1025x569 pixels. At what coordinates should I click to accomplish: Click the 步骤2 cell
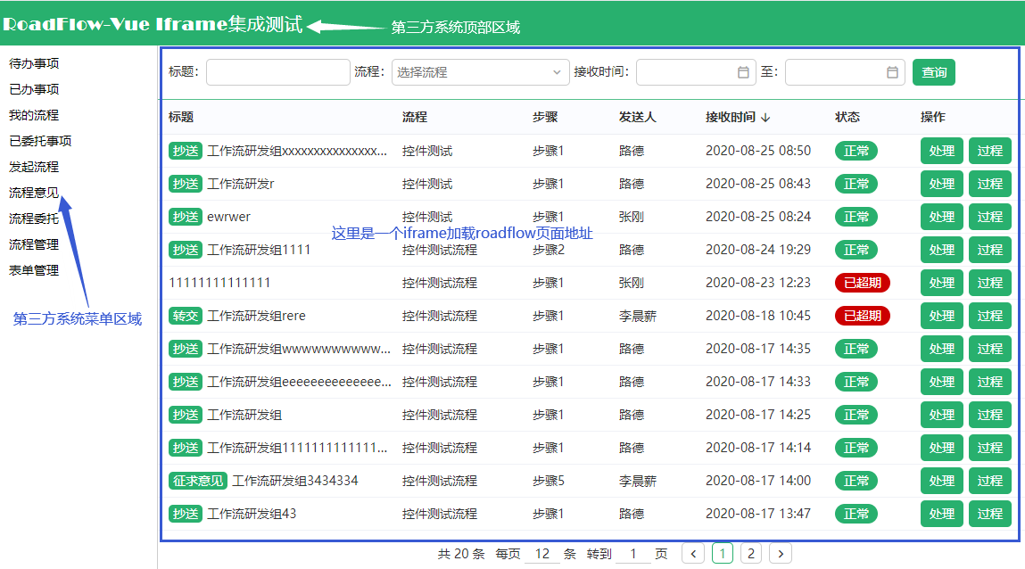(549, 251)
